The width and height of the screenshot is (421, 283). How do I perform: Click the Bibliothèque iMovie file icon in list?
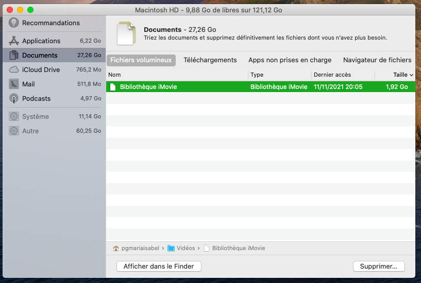point(113,87)
